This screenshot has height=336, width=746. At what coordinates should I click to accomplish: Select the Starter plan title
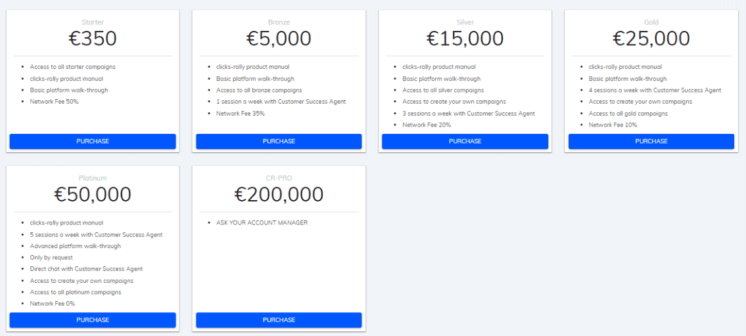tap(93, 22)
